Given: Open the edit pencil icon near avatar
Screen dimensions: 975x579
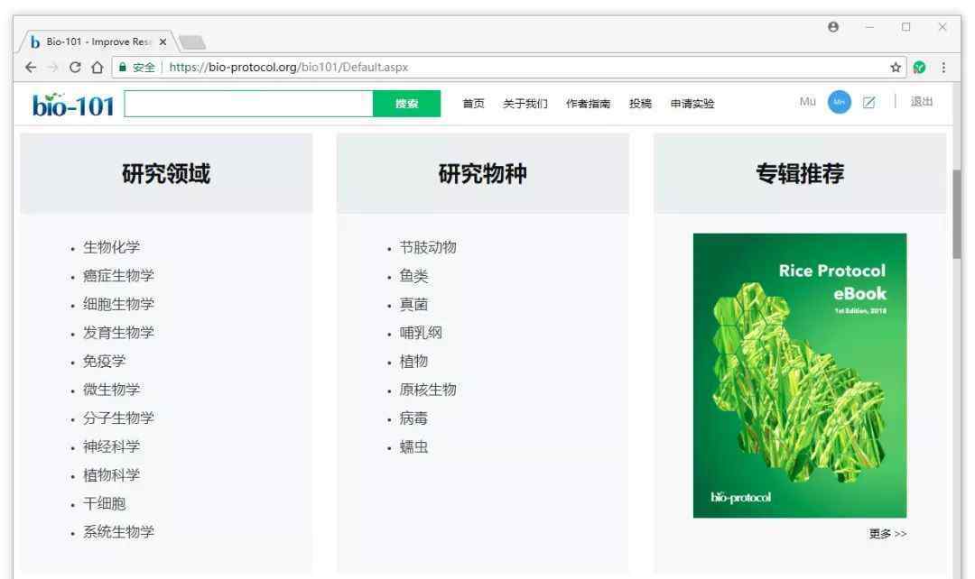Looking at the screenshot, I should [868, 102].
